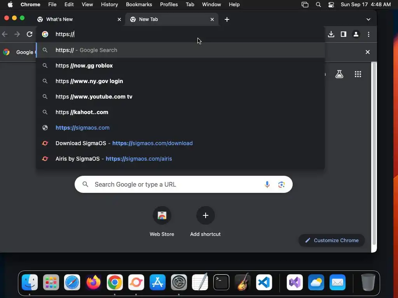Open a new tab with plus button

(x=227, y=19)
